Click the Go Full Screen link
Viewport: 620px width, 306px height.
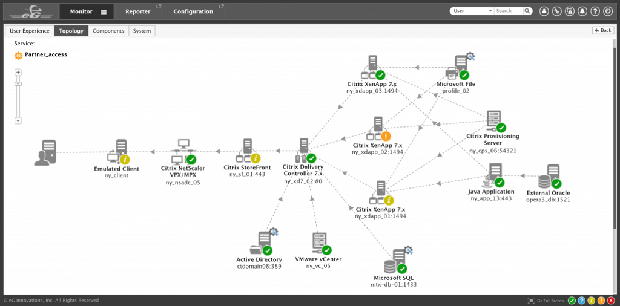pyautogui.click(x=546, y=301)
